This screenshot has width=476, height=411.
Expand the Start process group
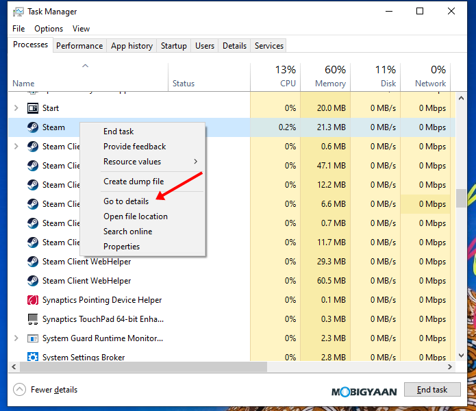point(16,108)
